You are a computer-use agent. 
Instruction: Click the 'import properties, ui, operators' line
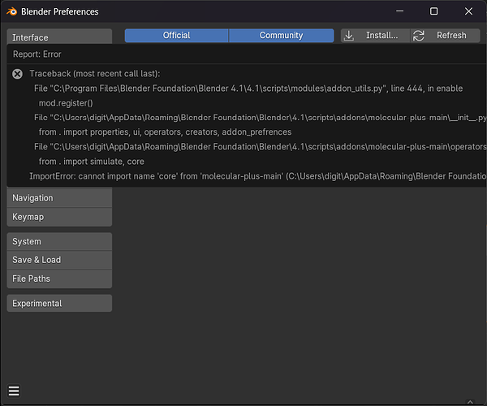coord(165,132)
